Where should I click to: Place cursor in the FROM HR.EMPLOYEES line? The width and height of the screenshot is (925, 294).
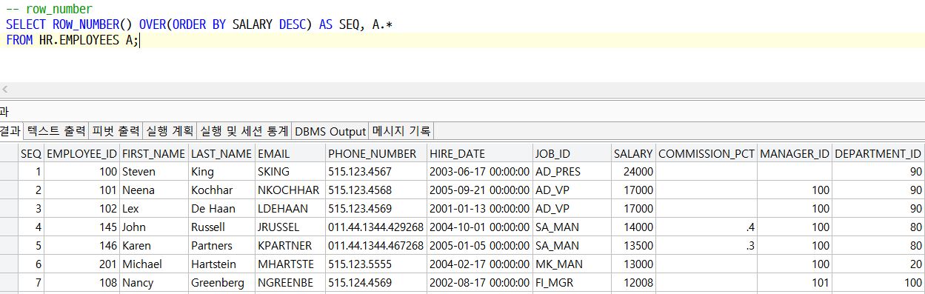[x=72, y=41]
